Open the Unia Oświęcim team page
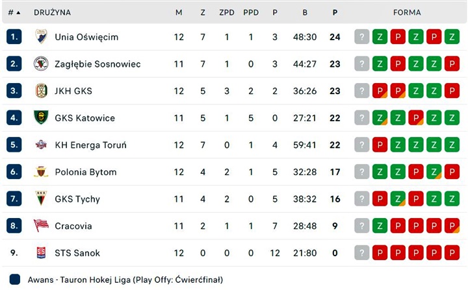The image size is (468, 290). [x=86, y=37]
